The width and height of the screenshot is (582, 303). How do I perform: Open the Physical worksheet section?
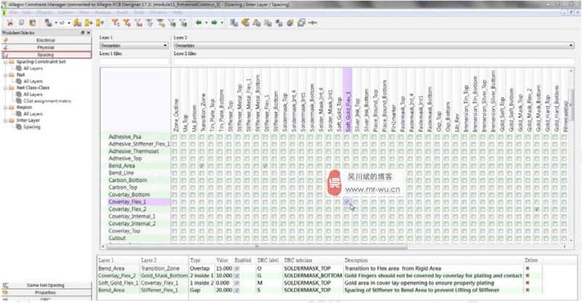pyautogui.click(x=46, y=47)
